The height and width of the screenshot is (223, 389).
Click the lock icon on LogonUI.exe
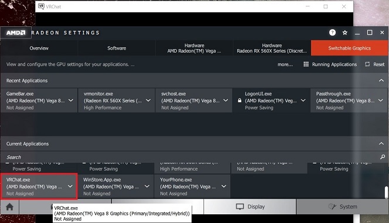[240, 100]
